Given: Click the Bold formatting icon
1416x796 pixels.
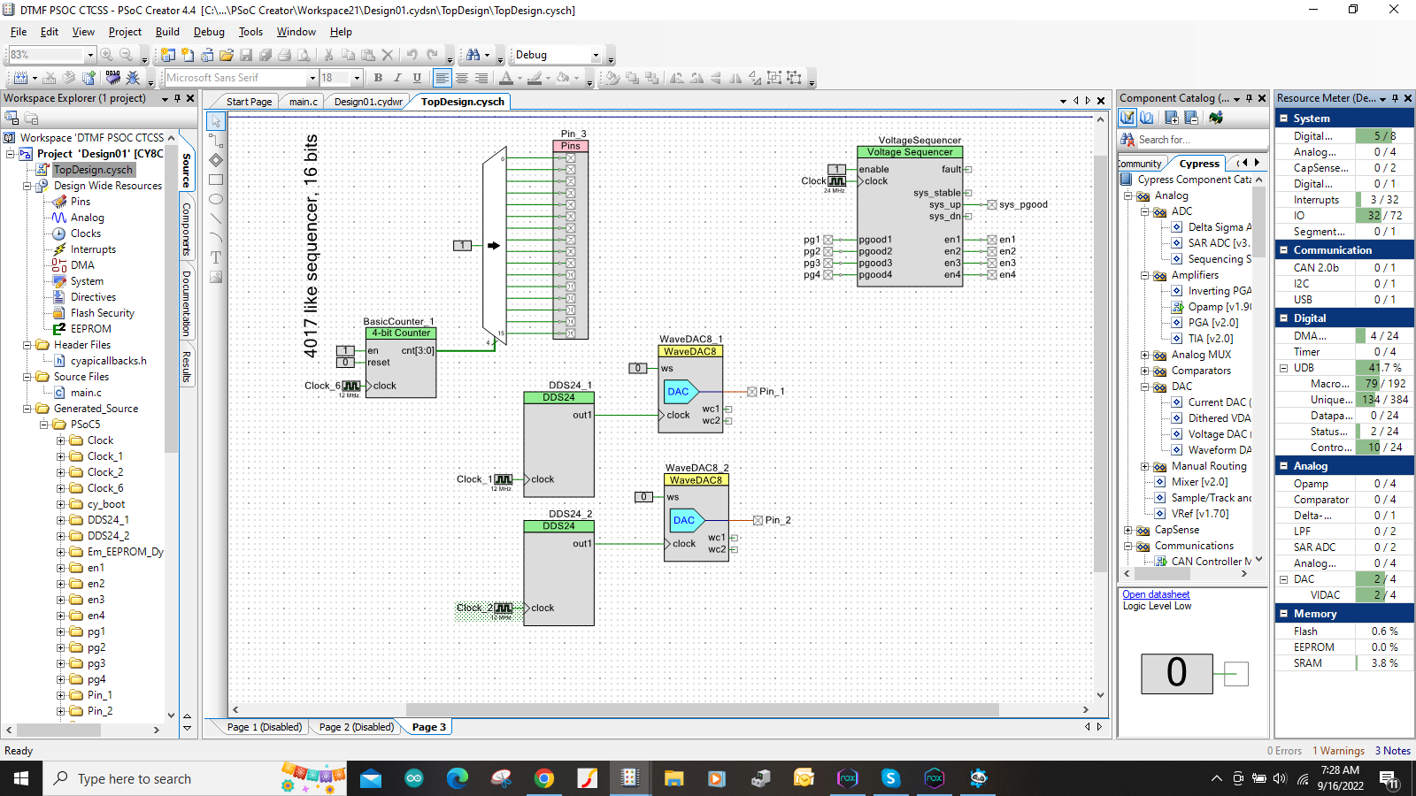Looking at the screenshot, I should coord(378,78).
